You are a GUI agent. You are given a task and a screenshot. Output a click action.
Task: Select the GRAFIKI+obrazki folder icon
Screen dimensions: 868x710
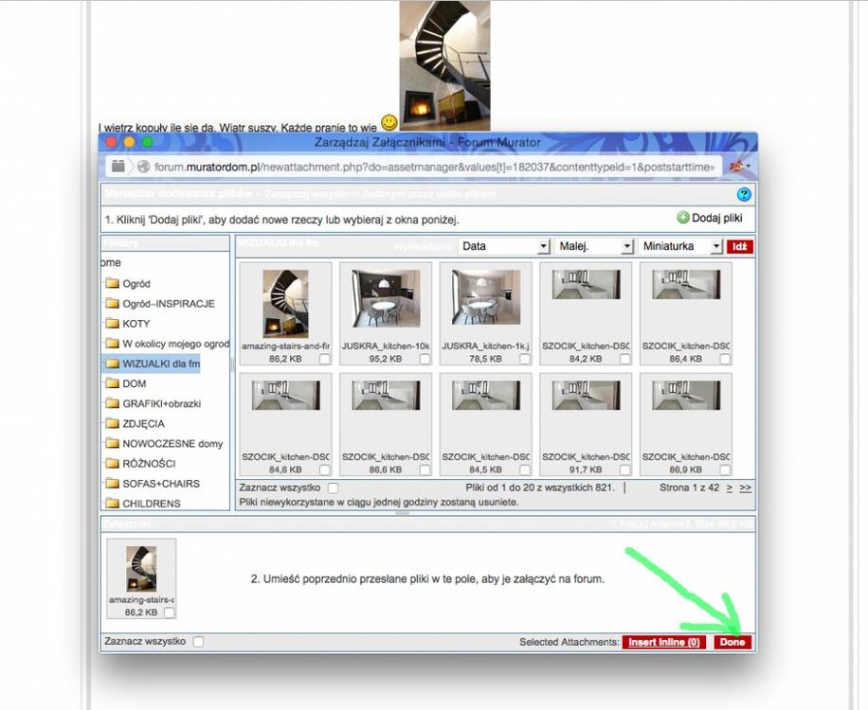click(x=112, y=403)
